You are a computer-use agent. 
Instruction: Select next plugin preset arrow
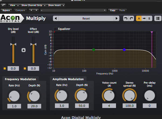117,18
